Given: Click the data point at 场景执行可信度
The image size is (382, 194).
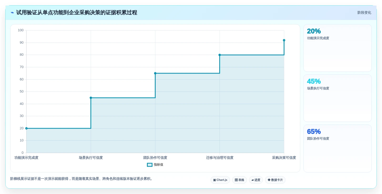Looking at the screenshot, I should 91,98.
